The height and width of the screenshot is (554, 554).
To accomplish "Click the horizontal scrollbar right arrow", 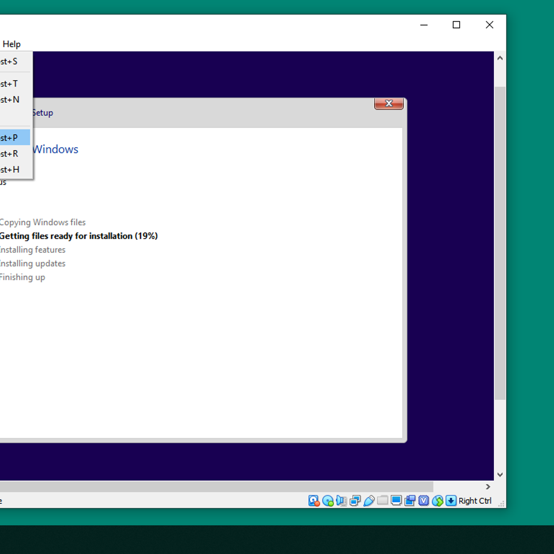I will click(488, 487).
